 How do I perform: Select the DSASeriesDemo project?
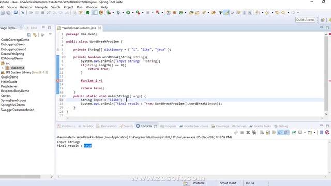12,58
